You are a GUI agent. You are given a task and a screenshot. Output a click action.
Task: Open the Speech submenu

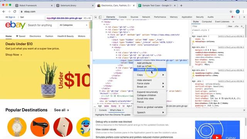[x=150, y=112]
